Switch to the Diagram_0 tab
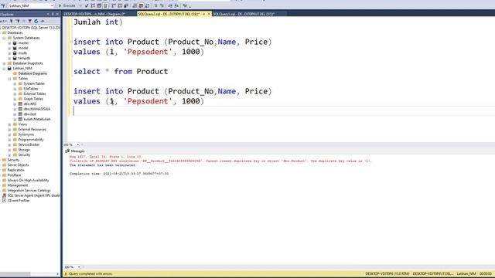495x278 pixels. 94,14
